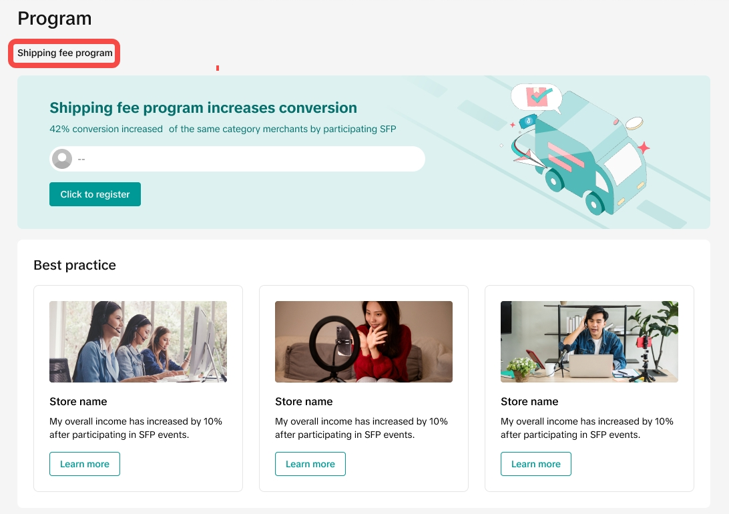Click Learn more under the call center card
The width and height of the screenshot is (729, 514).
[85, 464]
